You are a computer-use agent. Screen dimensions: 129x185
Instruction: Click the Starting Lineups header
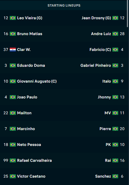coord(64,6)
